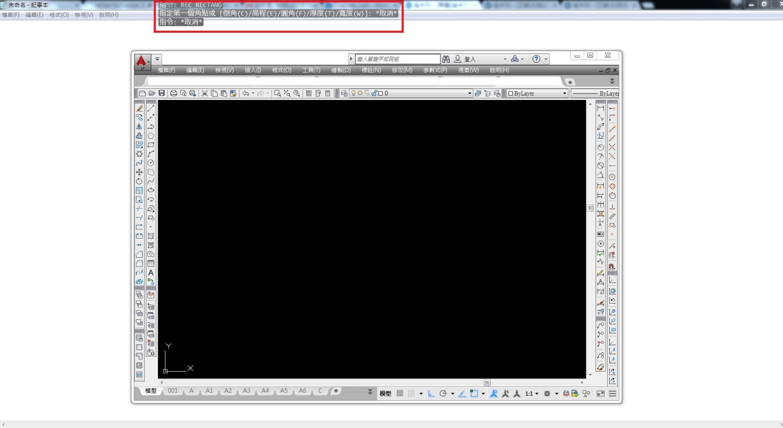Viewport: 783px width, 428px height.
Task: Select the Line drawing tool
Action: coord(151,108)
